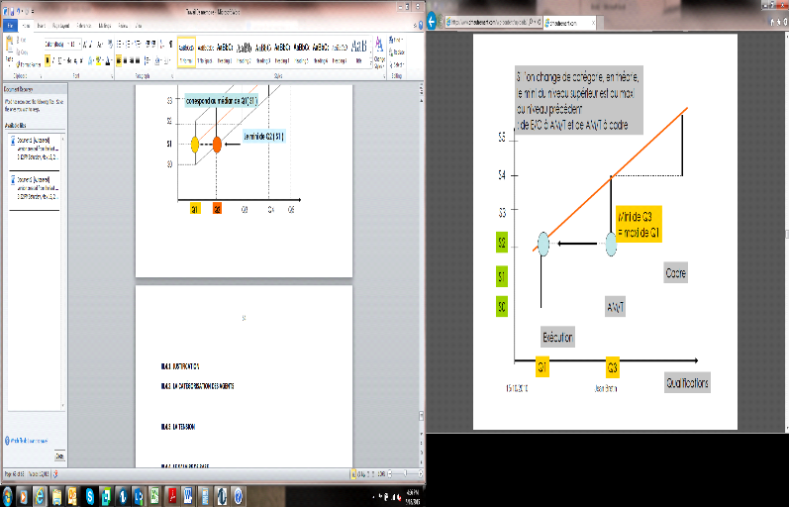The height and width of the screenshot is (507, 789).
Task: Expand the Styles gallery More arrow
Action: [x=371, y=63]
